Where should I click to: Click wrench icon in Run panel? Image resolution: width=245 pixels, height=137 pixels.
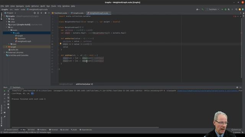point(5,94)
